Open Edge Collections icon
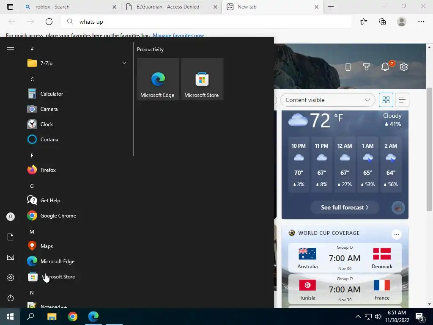 coord(382,22)
